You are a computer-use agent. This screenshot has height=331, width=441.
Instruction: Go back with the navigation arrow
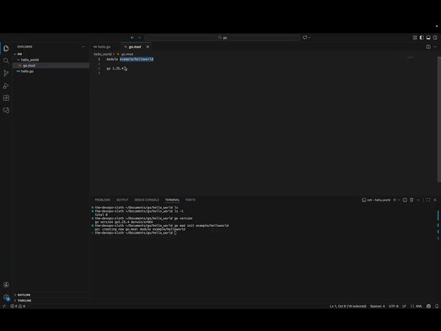click(x=132, y=37)
